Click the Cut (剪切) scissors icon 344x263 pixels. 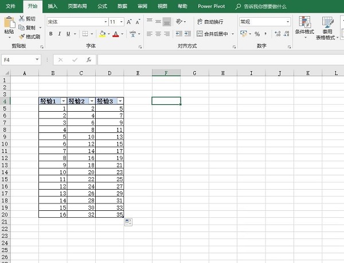21,19
